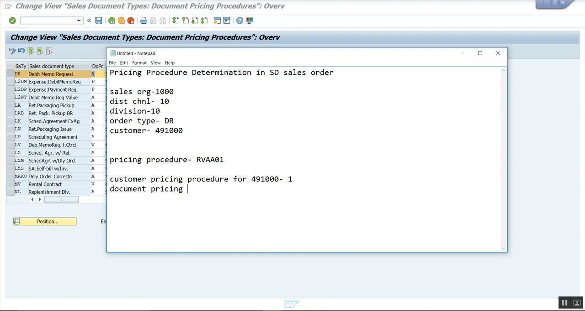Click the Select block icon

(40, 51)
